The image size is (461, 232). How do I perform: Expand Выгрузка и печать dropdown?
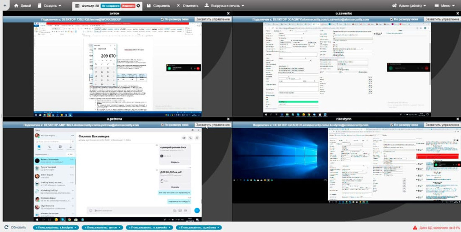coord(225,6)
